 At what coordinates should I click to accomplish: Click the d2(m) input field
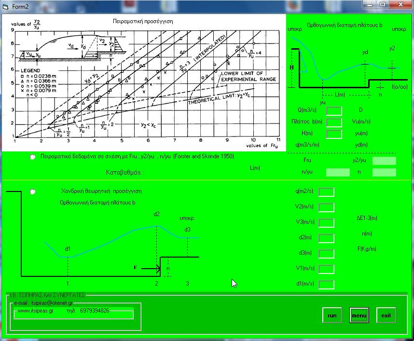click(326, 238)
